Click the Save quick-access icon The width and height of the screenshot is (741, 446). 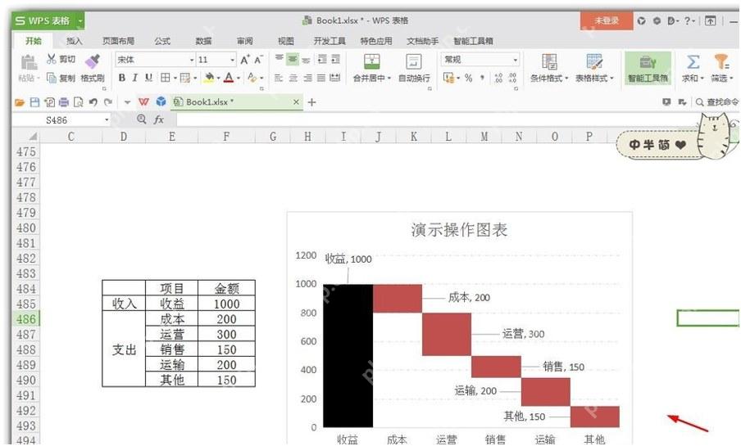tap(34, 102)
